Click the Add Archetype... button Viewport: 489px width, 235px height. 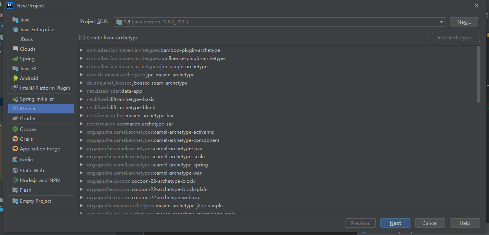[x=456, y=38]
